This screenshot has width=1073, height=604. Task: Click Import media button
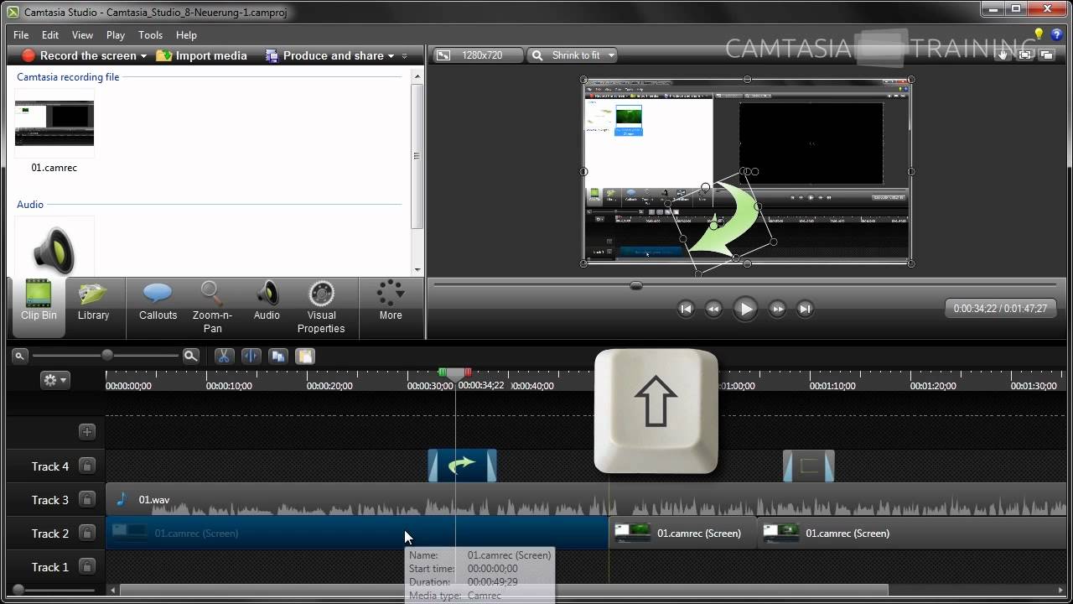coord(201,55)
